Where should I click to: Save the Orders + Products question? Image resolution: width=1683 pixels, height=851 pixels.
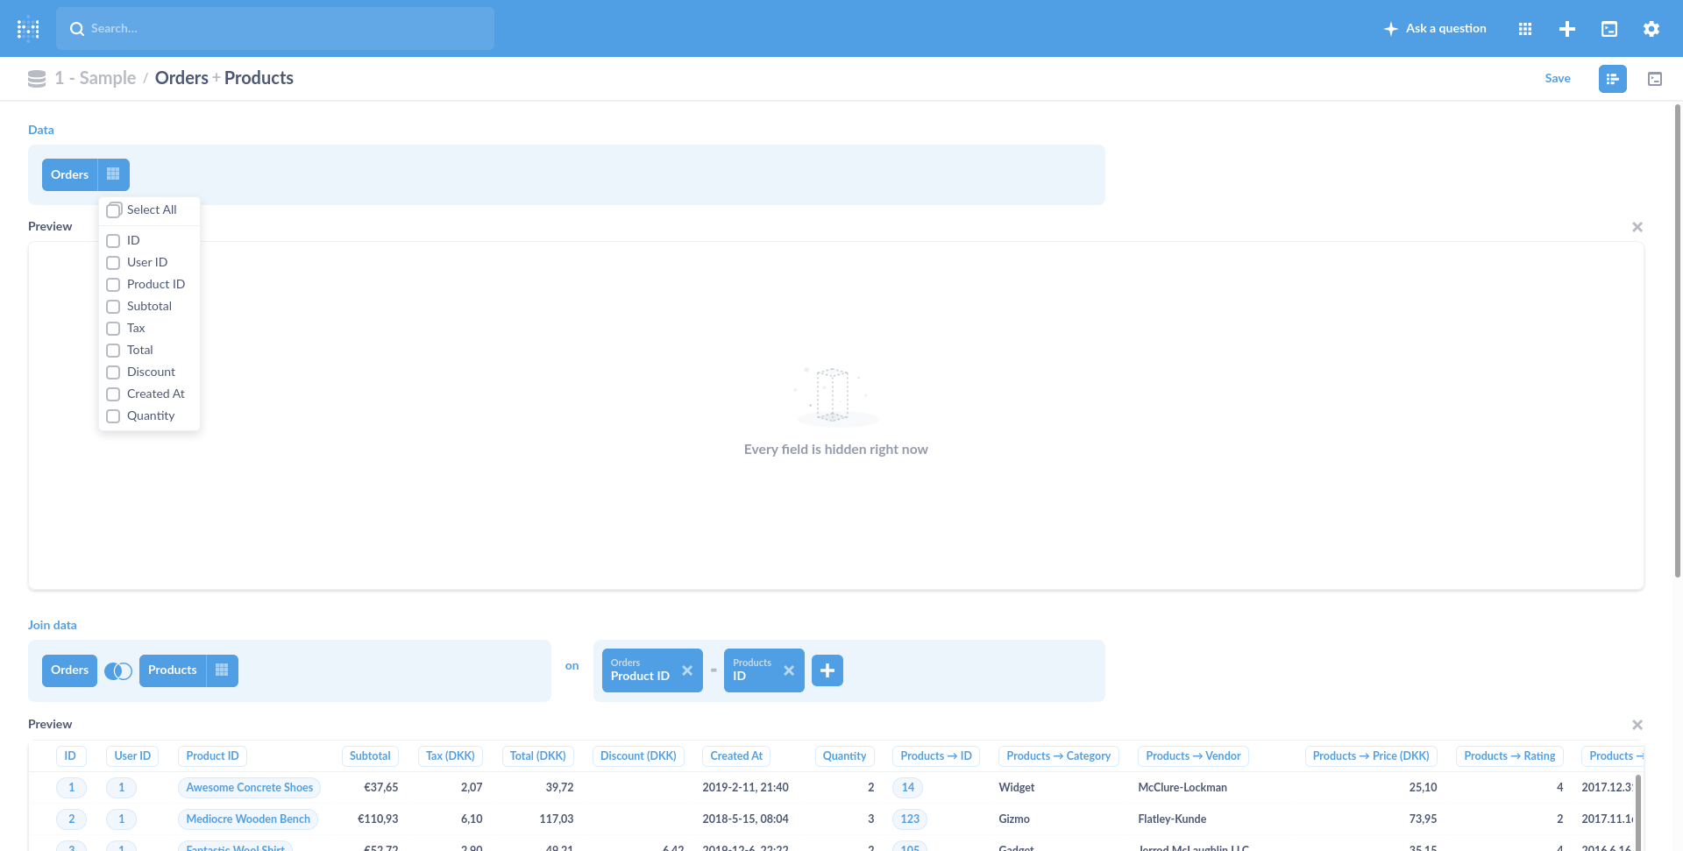click(1558, 78)
